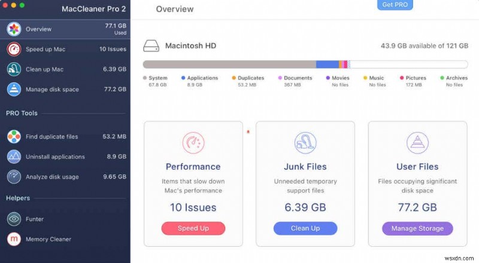Click the '10 Issues' count in Performance card

(193, 207)
